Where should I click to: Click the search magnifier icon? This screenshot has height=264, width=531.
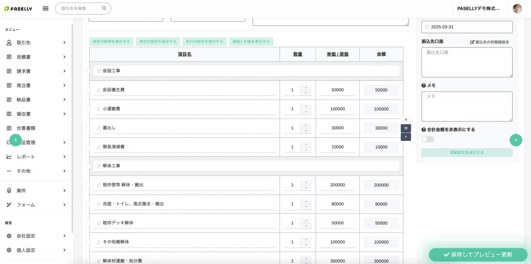pyautogui.click(x=104, y=8)
